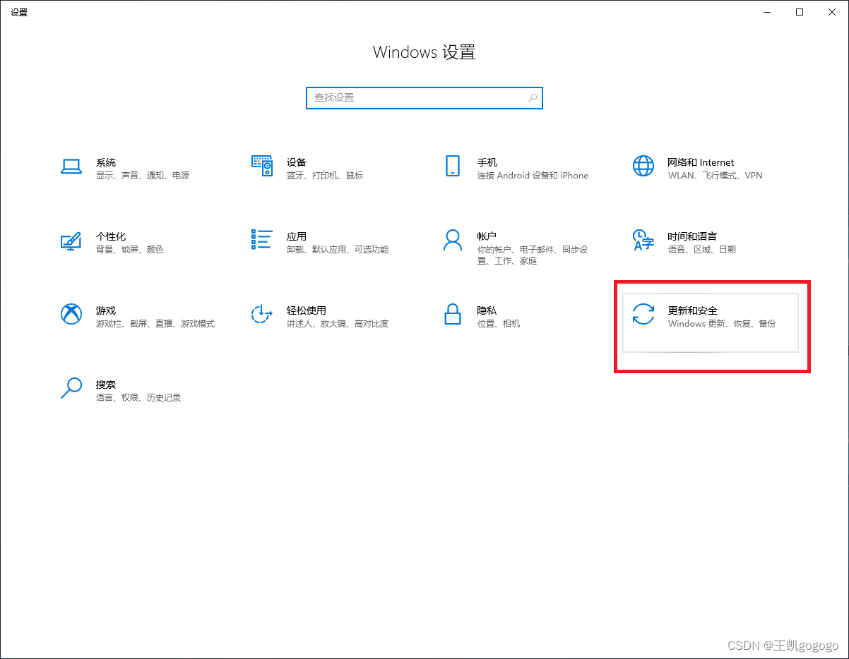
Task: Minimize the 设置 window
Action: pyautogui.click(x=767, y=12)
